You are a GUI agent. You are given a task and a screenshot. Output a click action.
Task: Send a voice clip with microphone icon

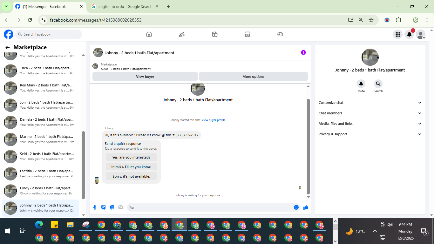tap(95, 207)
